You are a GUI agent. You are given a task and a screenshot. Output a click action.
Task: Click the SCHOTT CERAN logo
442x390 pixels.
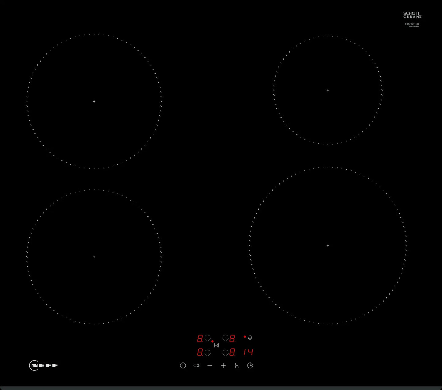tap(412, 15)
